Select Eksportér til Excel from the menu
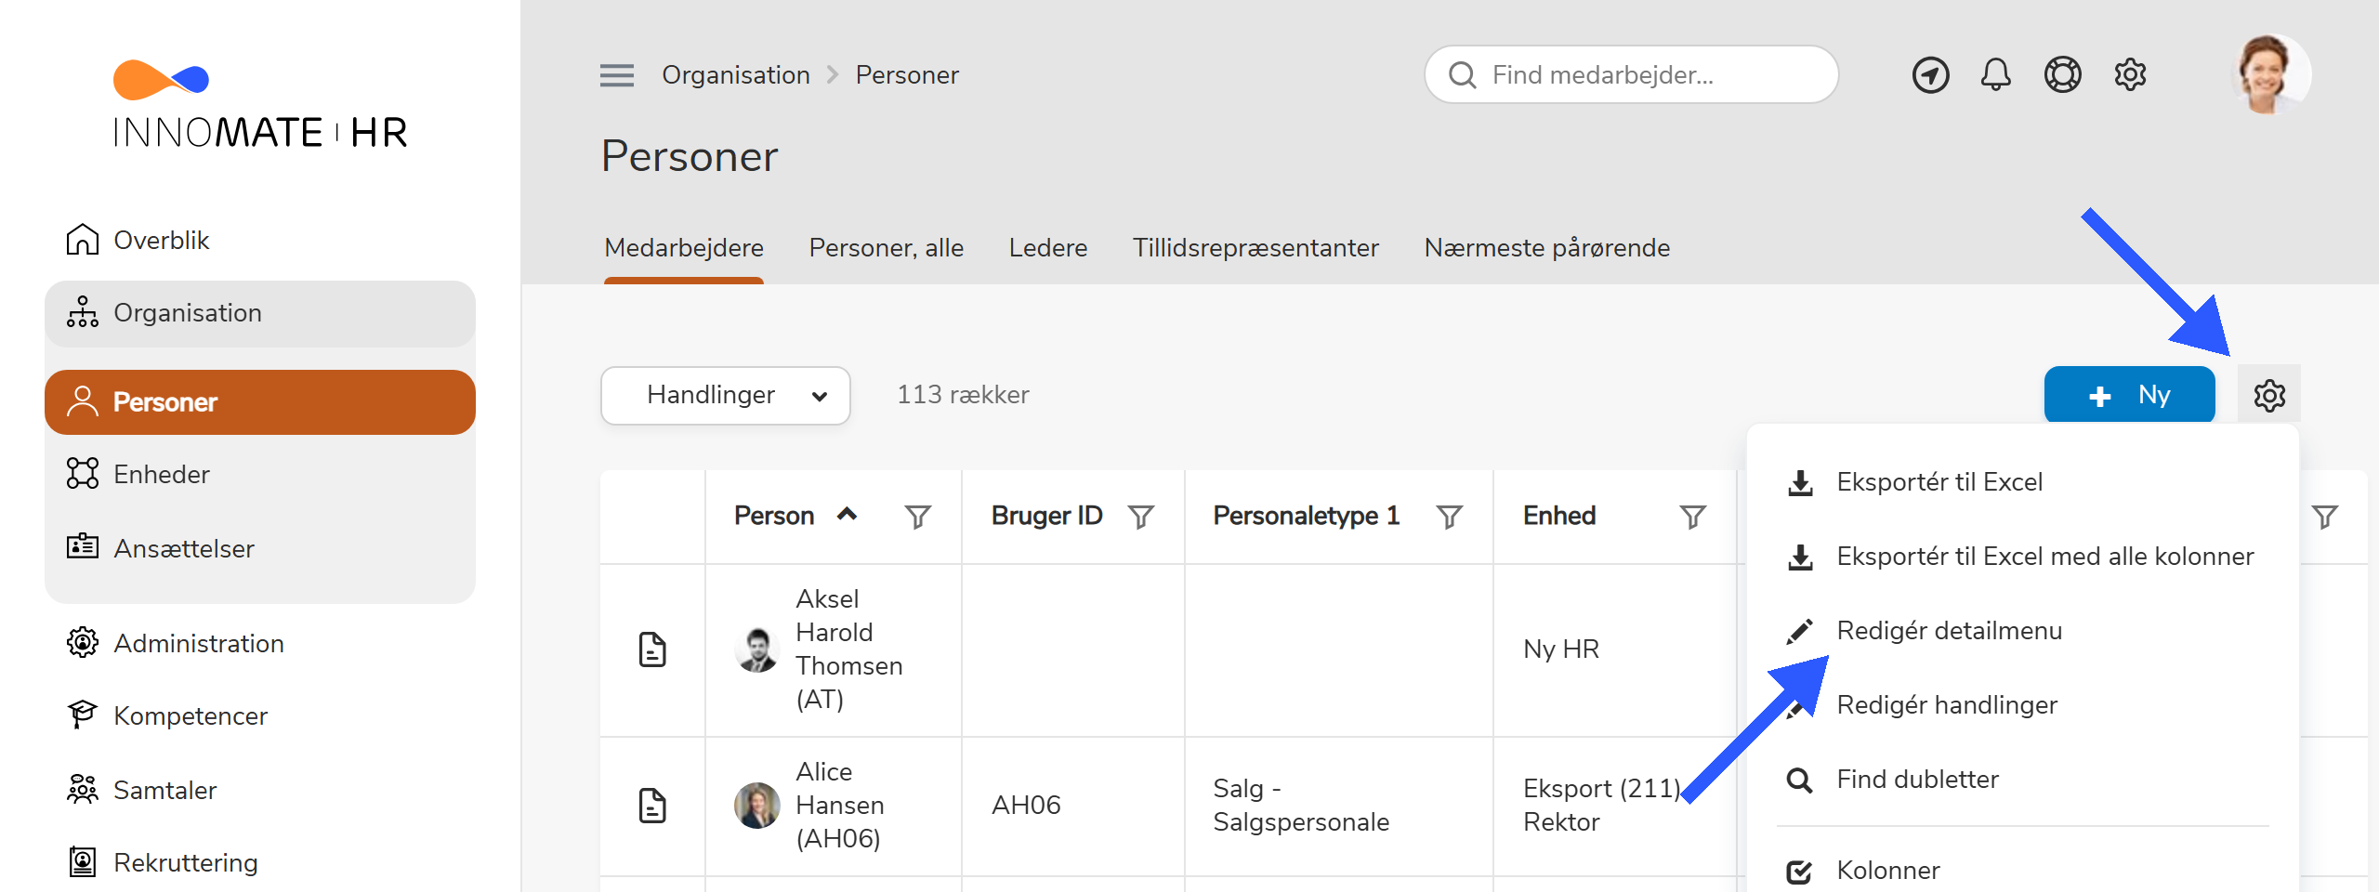The width and height of the screenshot is (2379, 892). pos(1939,481)
